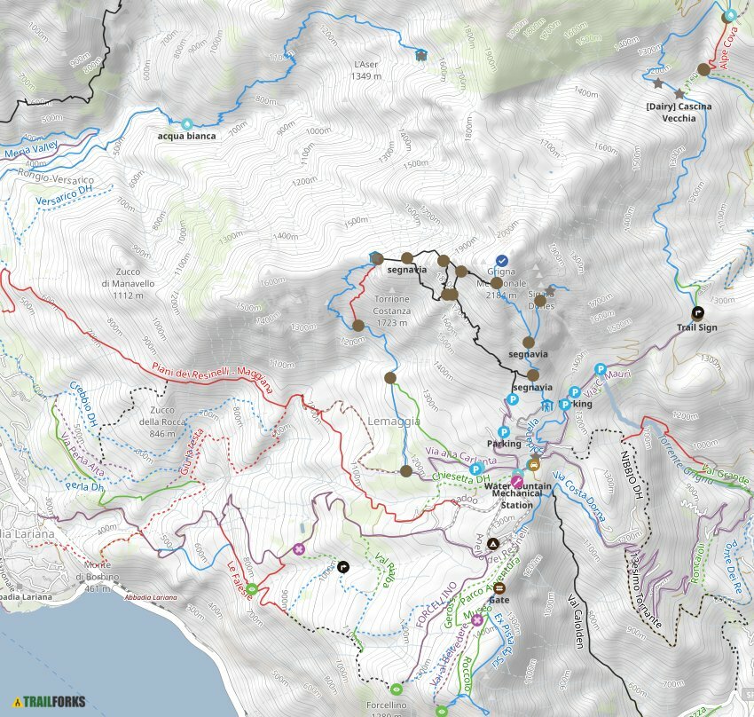Click the Alpe Cova water icon top right
This screenshot has height=717, width=754.
730,15
